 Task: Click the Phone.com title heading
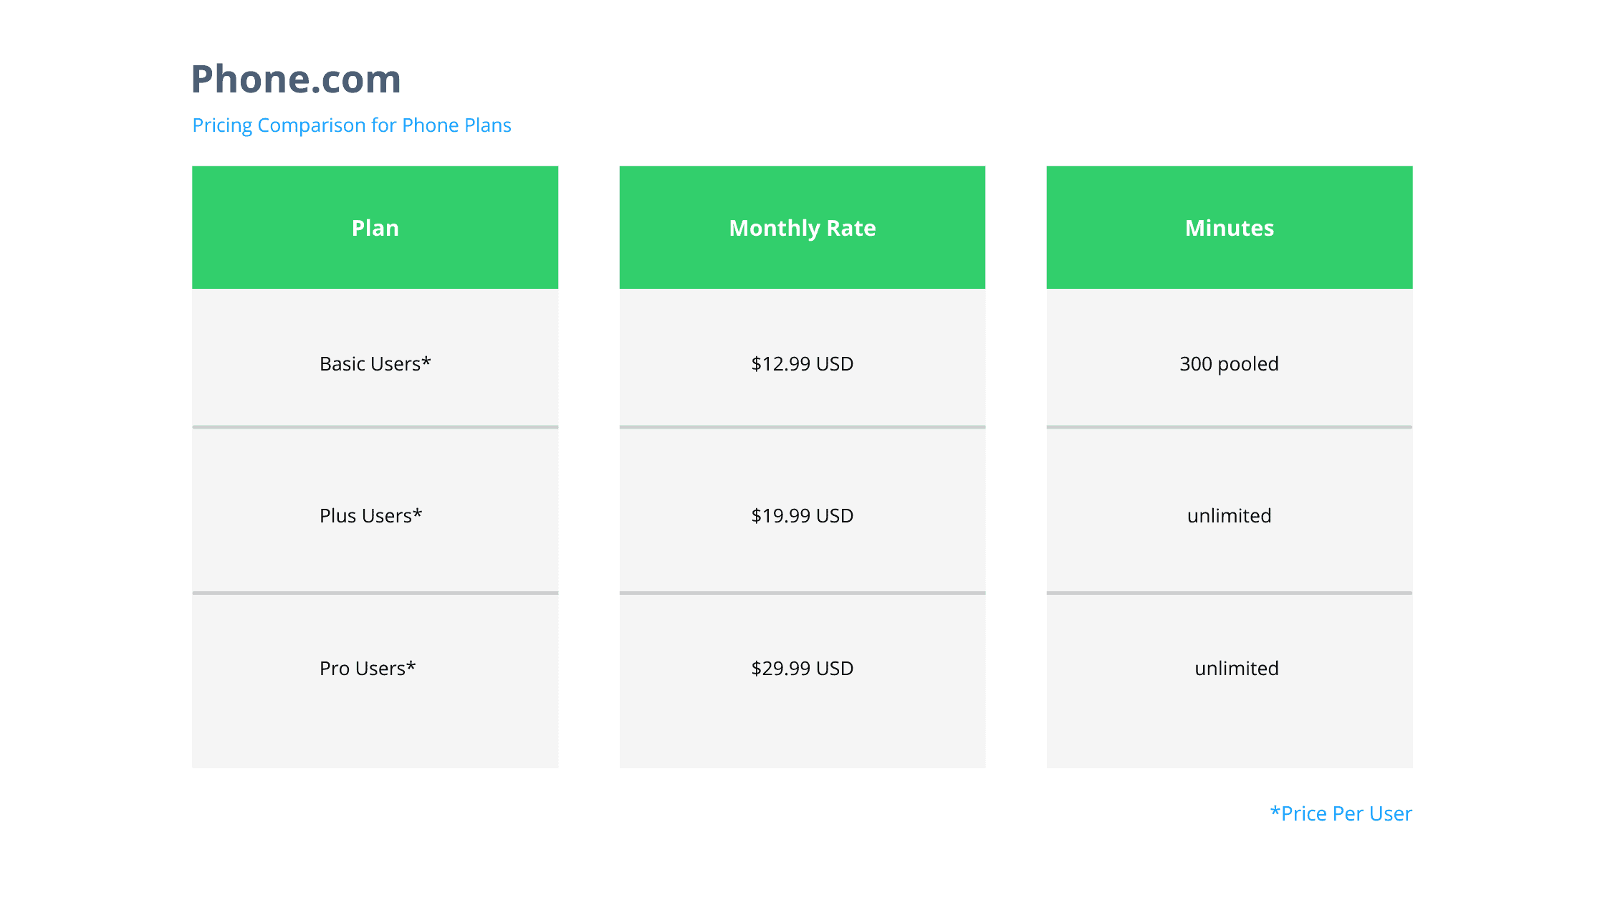pos(295,79)
